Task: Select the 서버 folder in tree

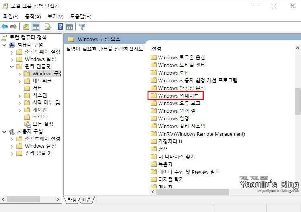Action: tap(37, 88)
